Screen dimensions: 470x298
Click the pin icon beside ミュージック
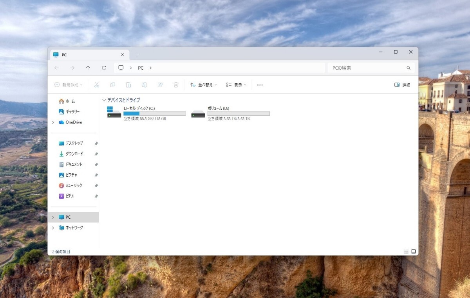pos(96,186)
